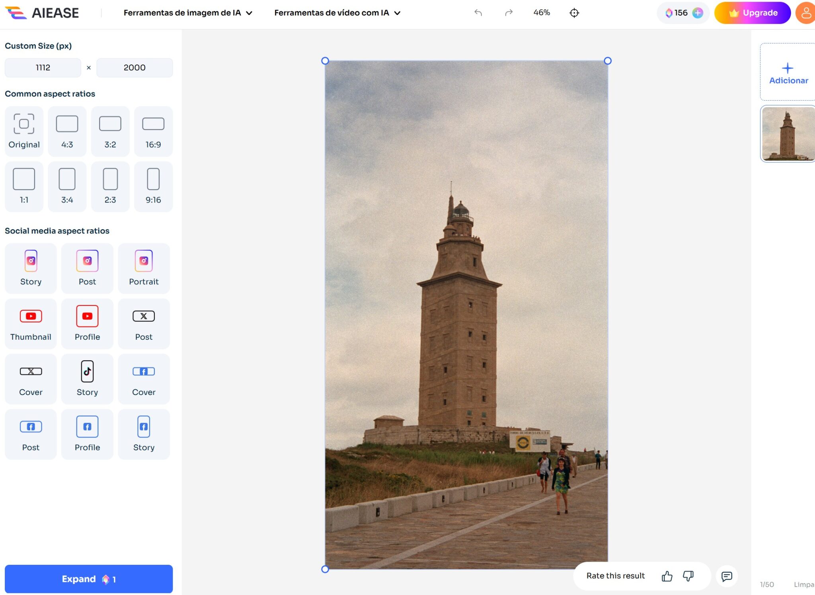Select the lighthouse thumbnail in sidebar

(787, 134)
